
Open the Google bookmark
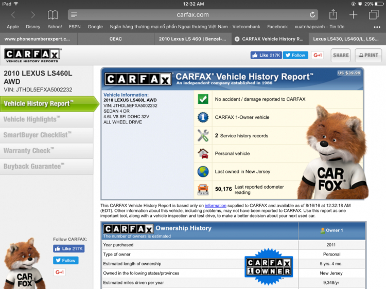95,27
